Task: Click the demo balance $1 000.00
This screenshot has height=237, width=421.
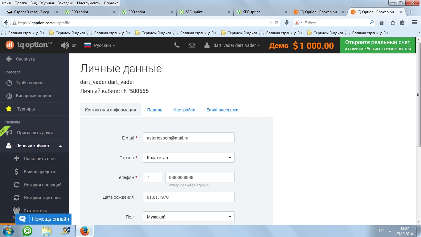Action: 301,46
